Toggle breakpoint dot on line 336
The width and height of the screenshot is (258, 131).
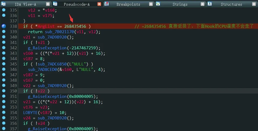[x=3, y=15]
